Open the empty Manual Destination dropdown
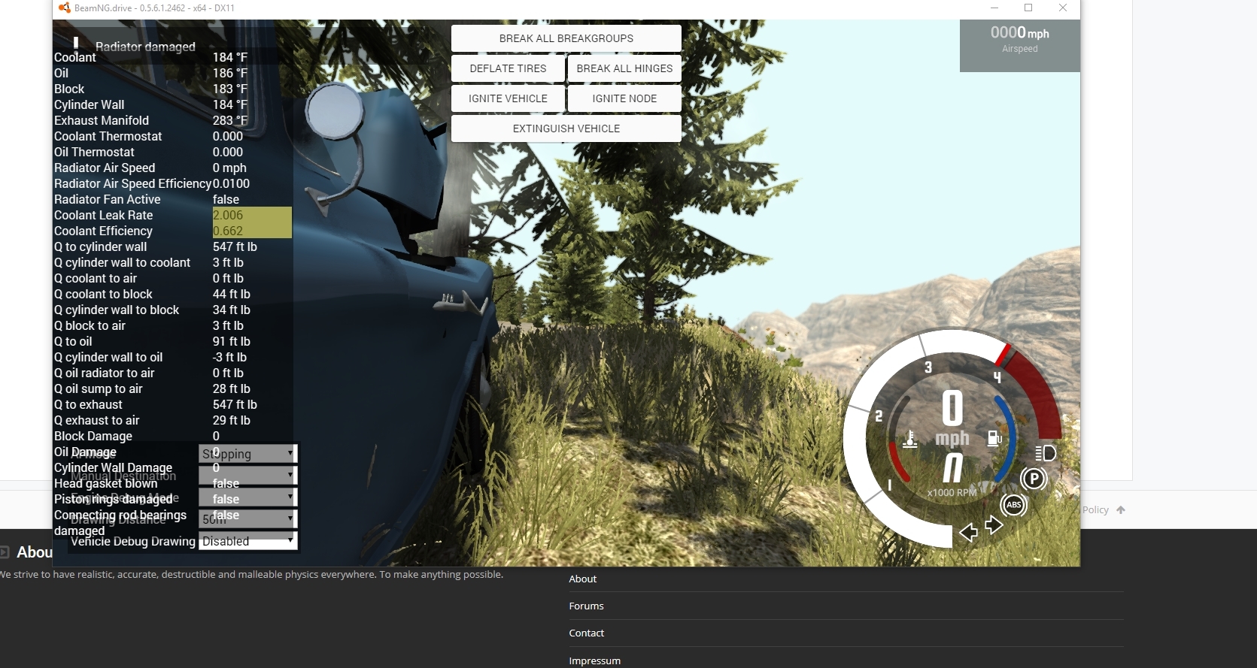This screenshot has height=668, width=1257. coord(248,476)
